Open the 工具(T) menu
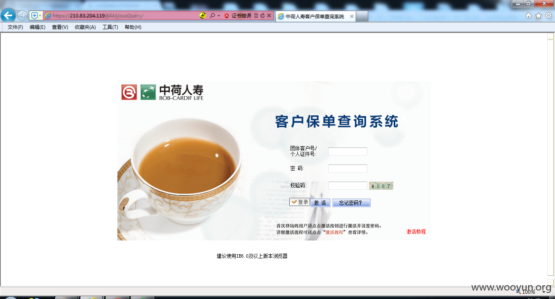This screenshot has height=299, width=555. [110, 27]
